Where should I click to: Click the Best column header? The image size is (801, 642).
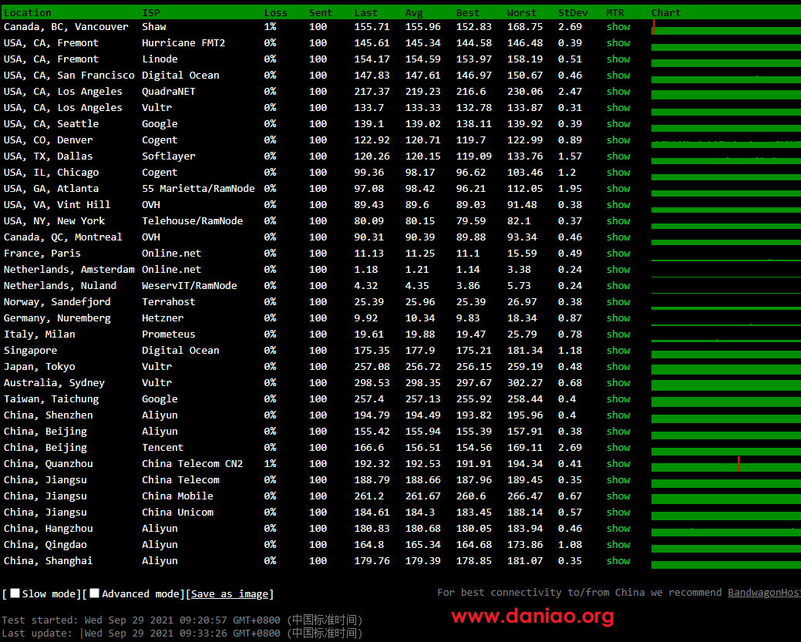click(468, 13)
